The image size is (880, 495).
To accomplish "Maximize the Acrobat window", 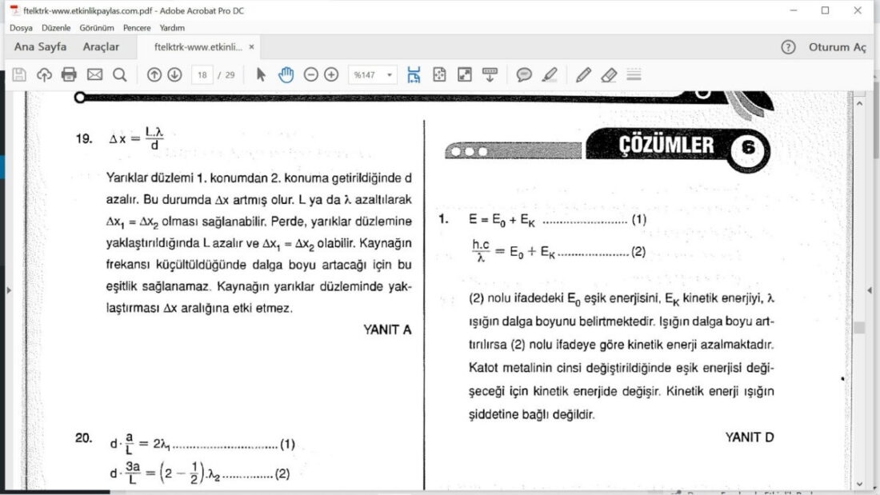I will coord(825,10).
